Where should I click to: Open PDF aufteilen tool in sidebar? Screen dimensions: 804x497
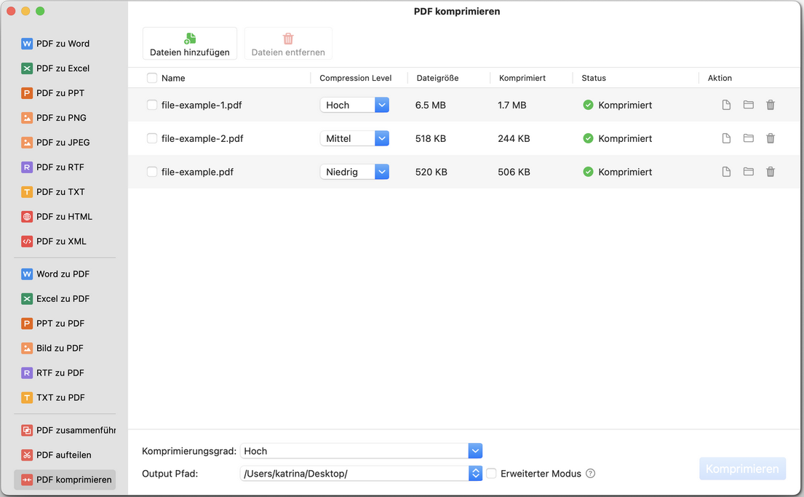click(63, 455)
